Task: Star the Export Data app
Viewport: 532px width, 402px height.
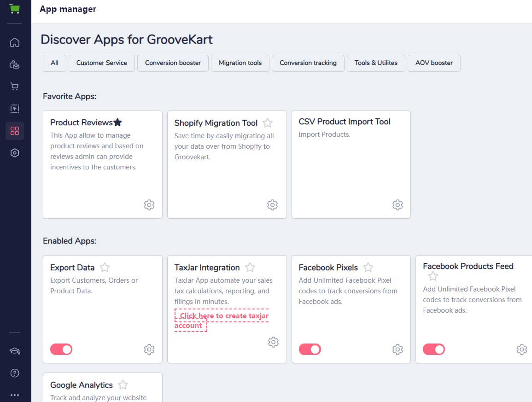Action: pos(105,268)
